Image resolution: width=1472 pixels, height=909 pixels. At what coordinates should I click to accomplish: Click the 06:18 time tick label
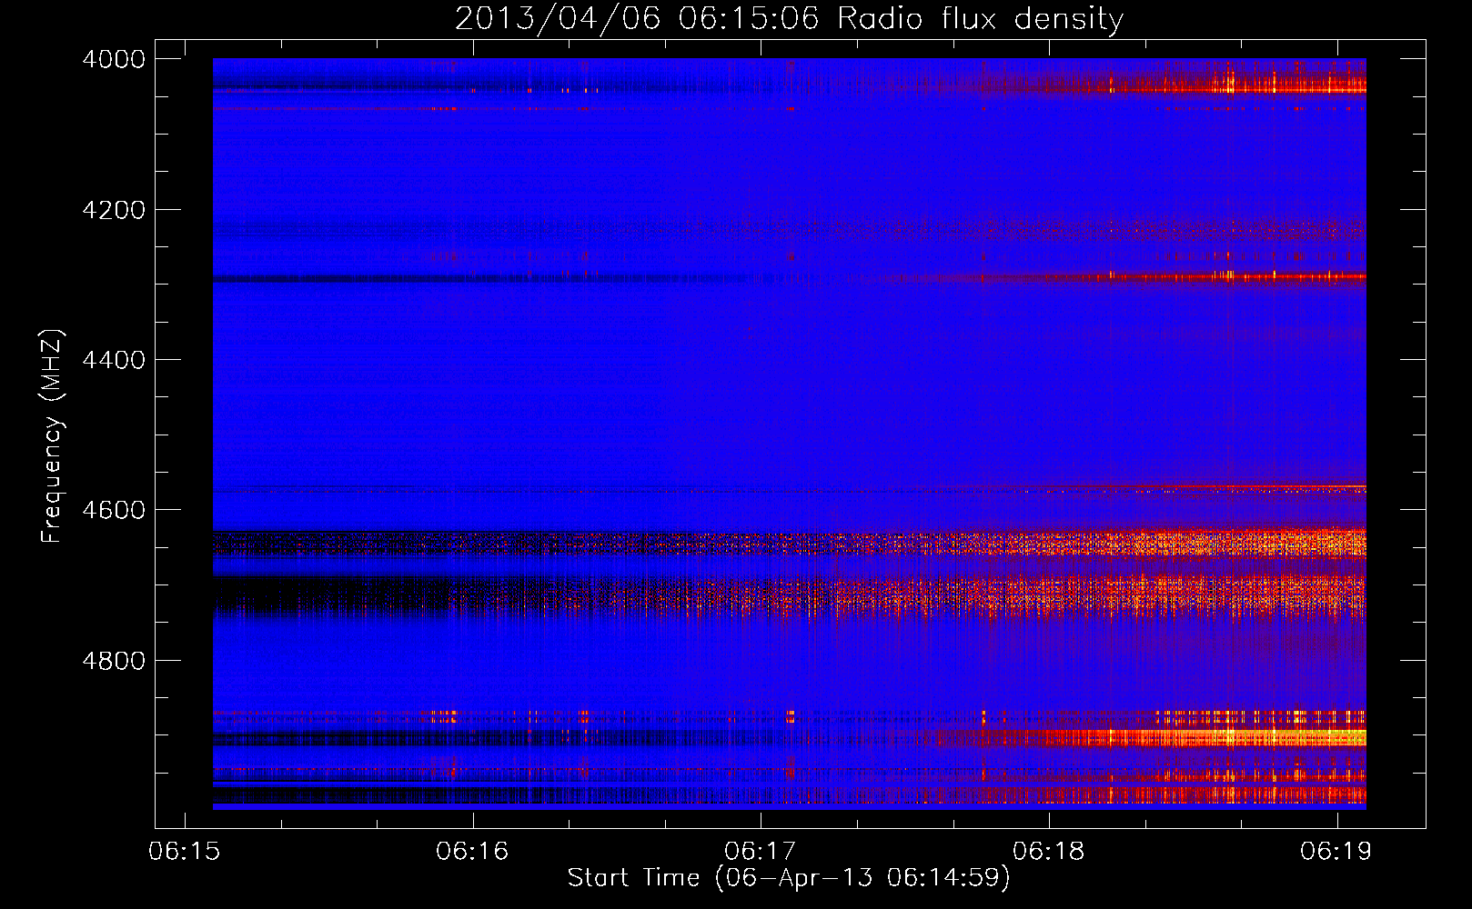[x=1049, y=851]
